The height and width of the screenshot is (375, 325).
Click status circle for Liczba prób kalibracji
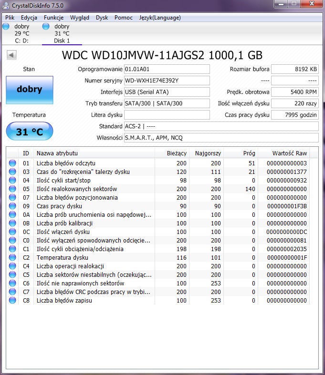click(x=12, y=223)
